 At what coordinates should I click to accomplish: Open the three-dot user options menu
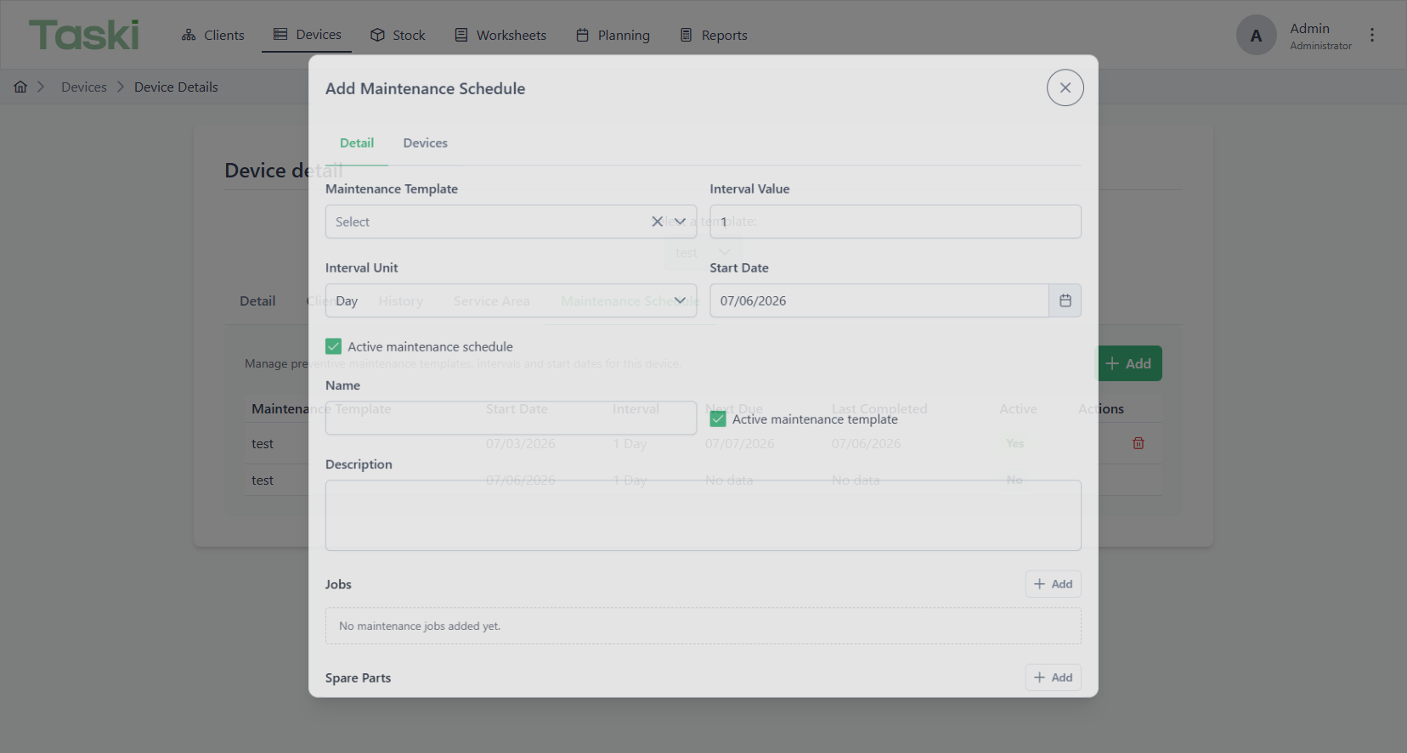[1371, 35]
